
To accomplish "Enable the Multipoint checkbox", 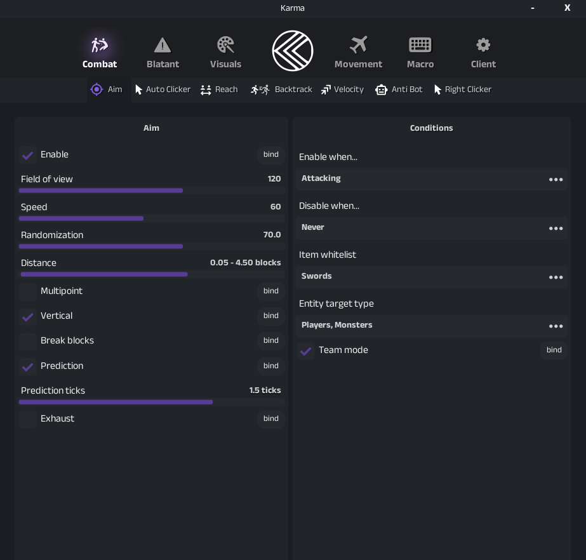I will coord(28,291).
